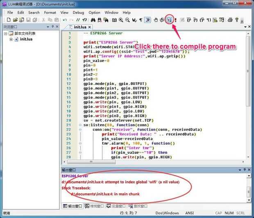Click the wifi.setmode code on line 4
This screenshot has width=254, height=218.
tap(109, 47)
